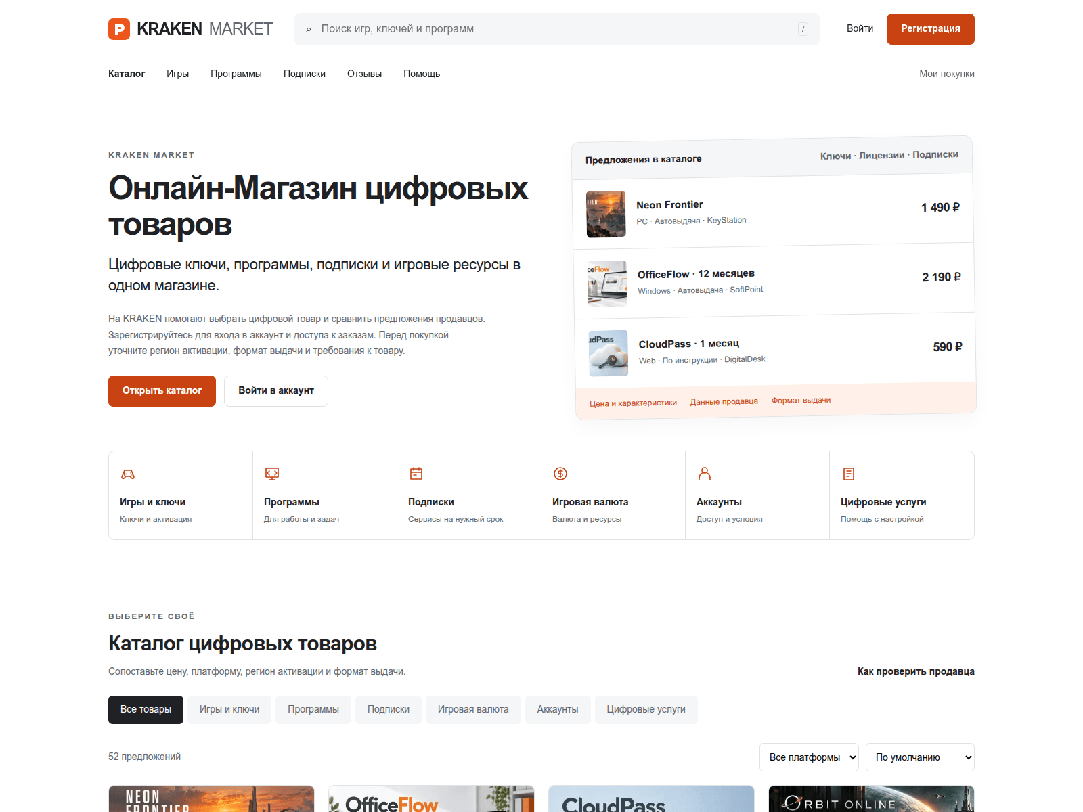This screenshot has height=812, width=1083.
Task: Select the Программы catalog filter tab
Action: coord(313,710)
